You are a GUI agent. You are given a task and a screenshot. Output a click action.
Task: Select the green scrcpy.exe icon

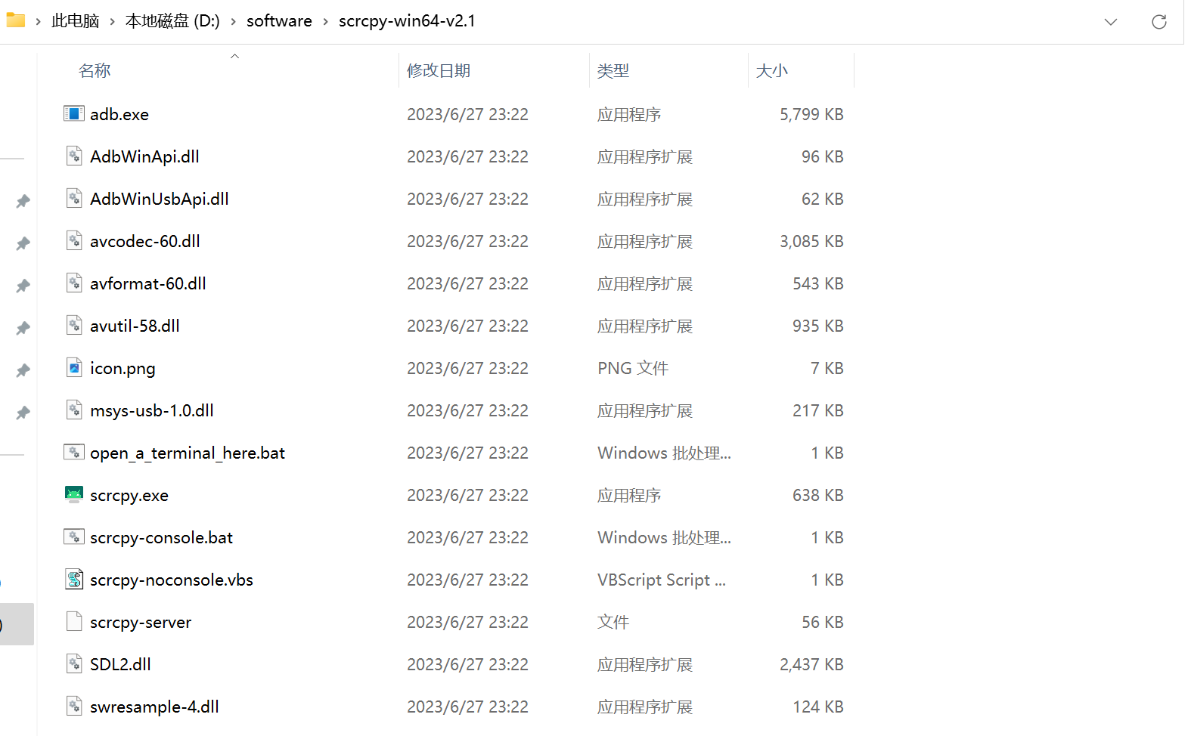(x=73, y=495)
